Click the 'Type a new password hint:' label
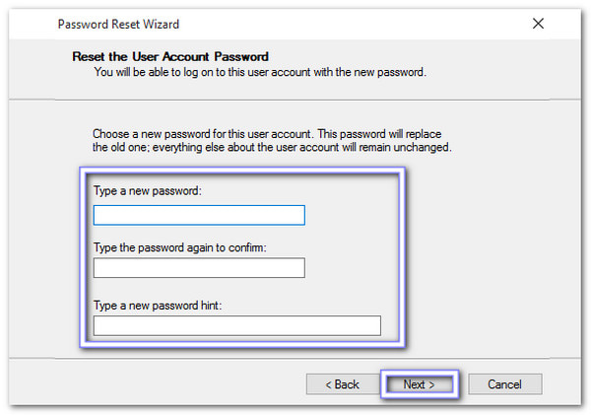Viewport: 591px width, 415px height. (158, 304)
